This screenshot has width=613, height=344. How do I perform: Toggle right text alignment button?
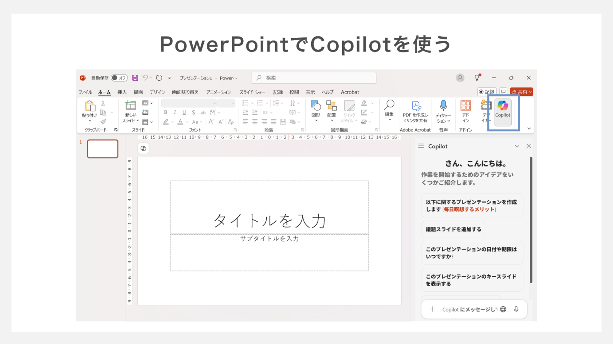264,122
